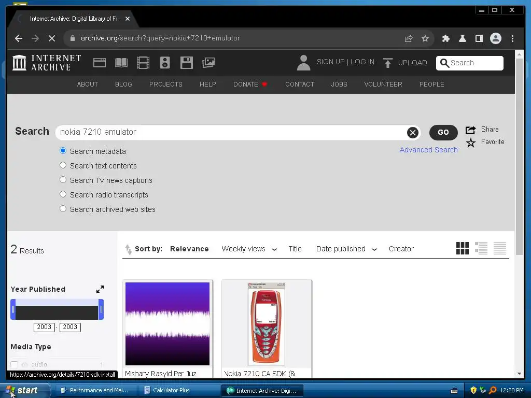Click right handle of year slider

pyautogui.click(x=101, y=309)
